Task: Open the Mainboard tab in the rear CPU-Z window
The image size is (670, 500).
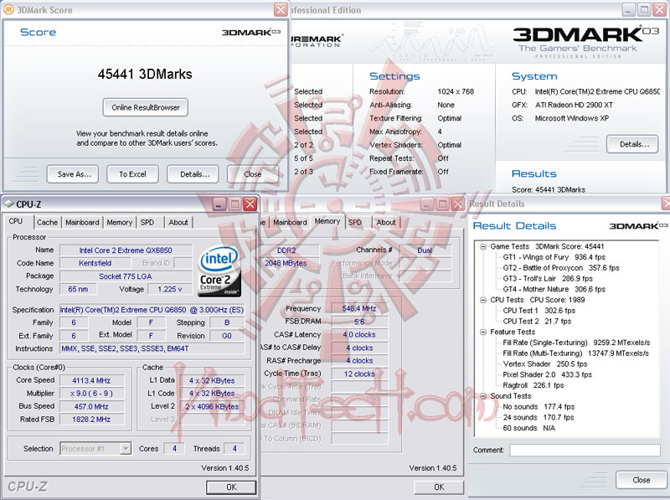Action: 290,222
